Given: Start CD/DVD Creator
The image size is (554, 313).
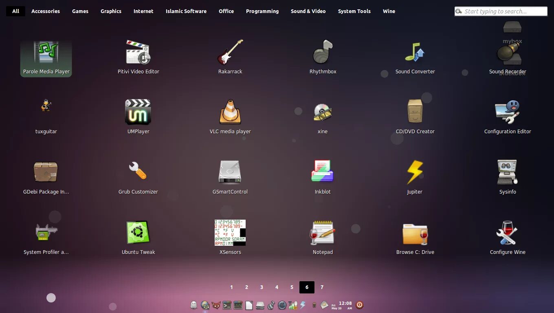Looking at the screenshot, I should [415, 117].
